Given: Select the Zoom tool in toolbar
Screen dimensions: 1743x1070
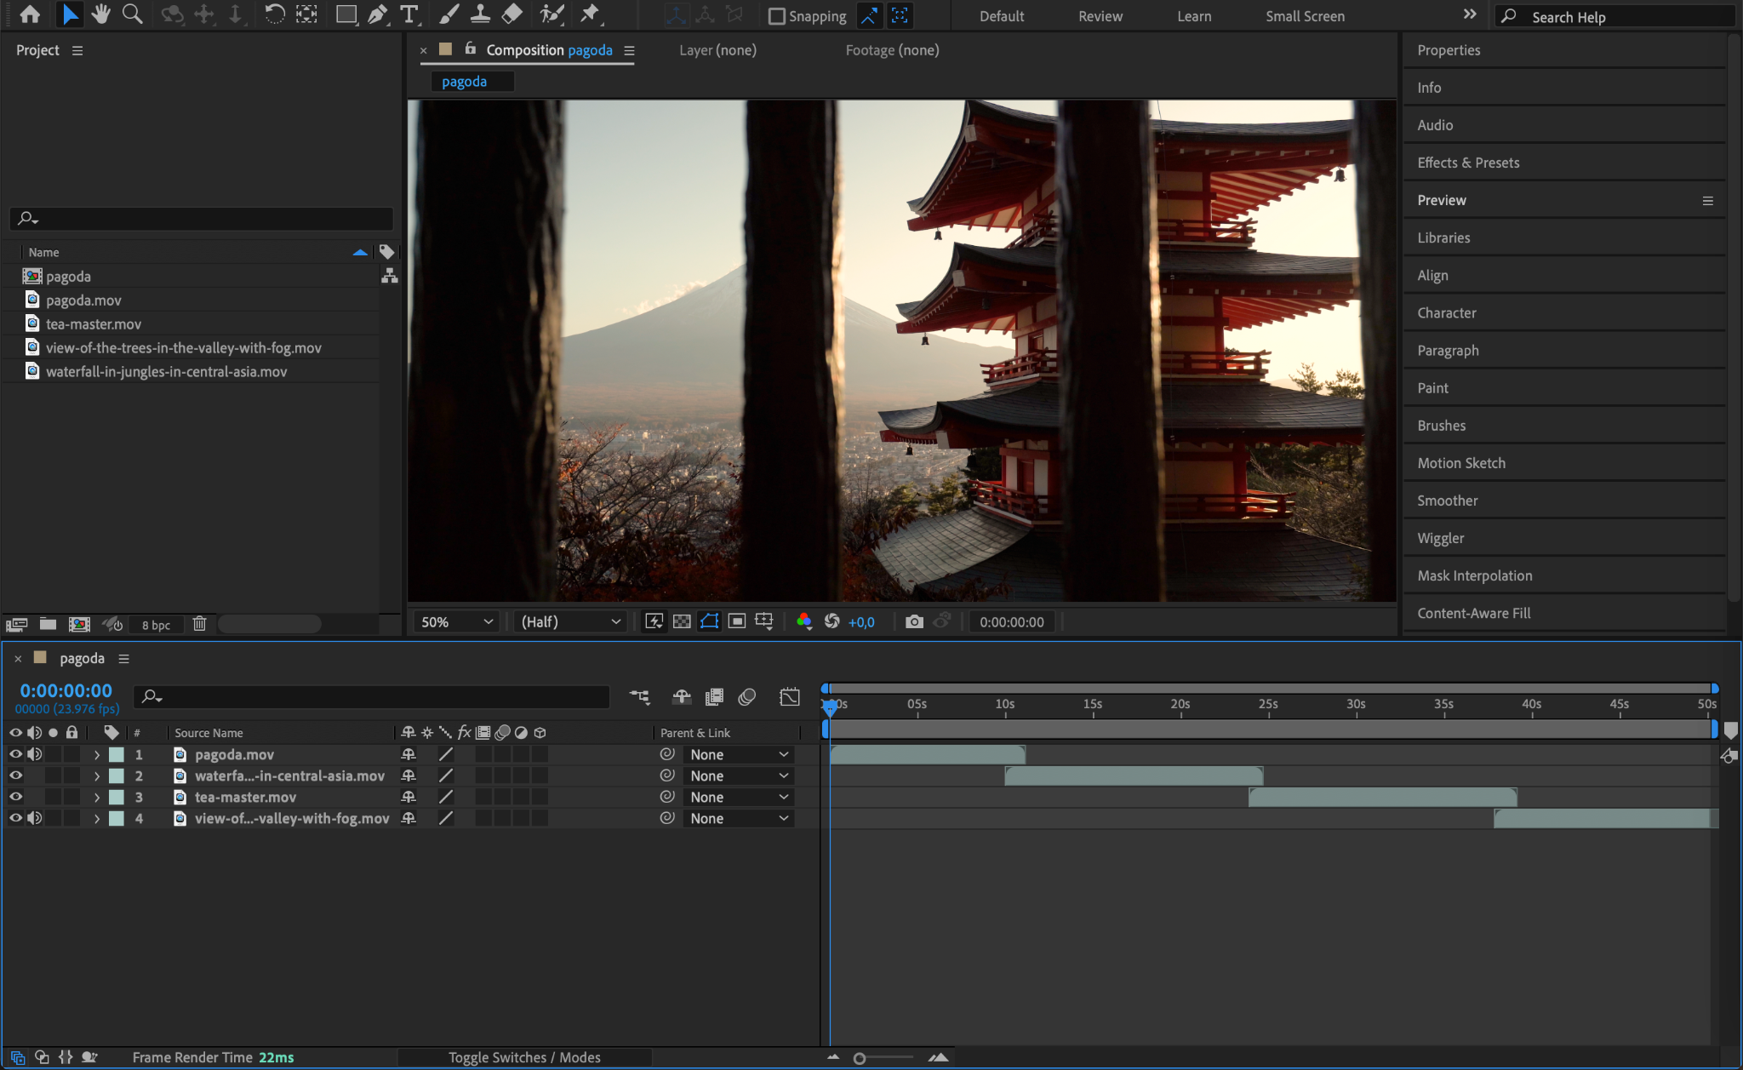Looking at the screenshot, I should (x=132, y=14).
